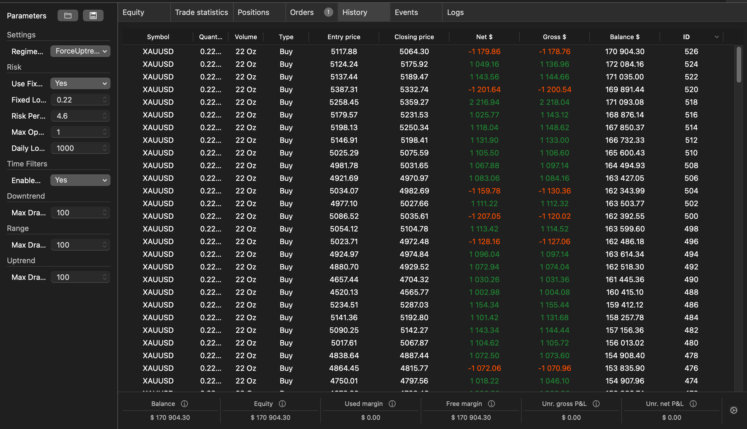
Task: Toggle the Use Fixed Lot Yes dropdown
Action: click(80, 83)
